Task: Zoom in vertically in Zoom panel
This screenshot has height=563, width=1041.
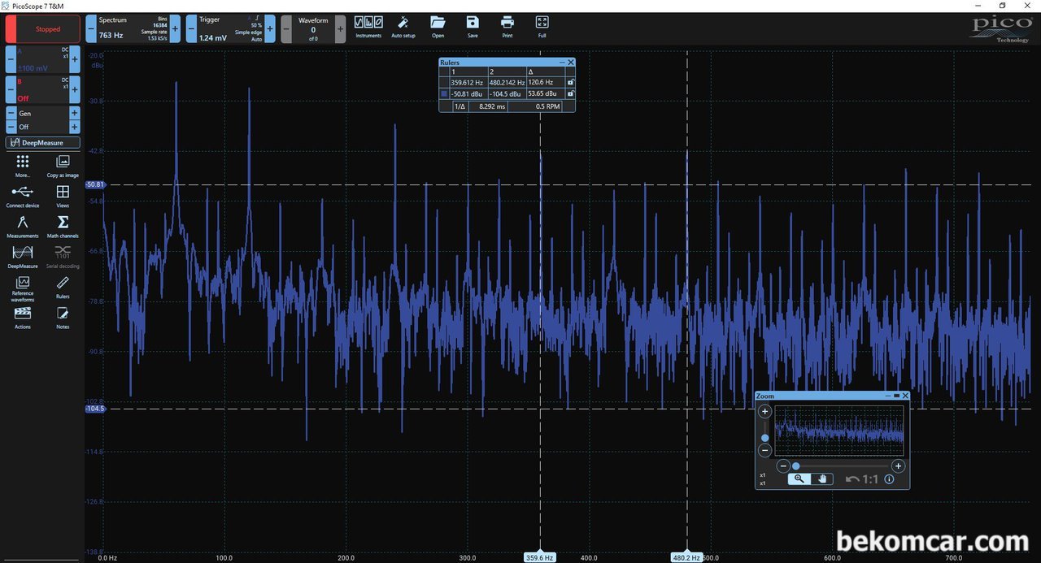Action: [x=764, y=412]
